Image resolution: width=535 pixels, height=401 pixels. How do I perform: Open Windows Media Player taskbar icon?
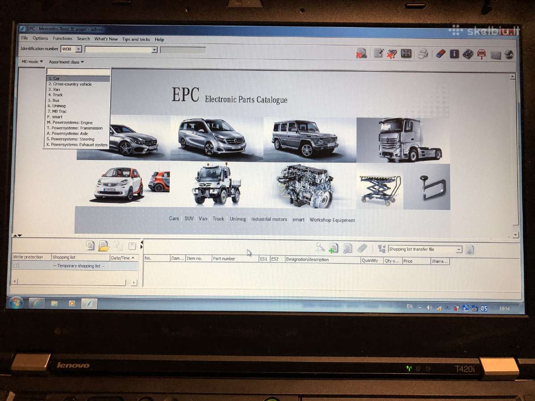72,303
